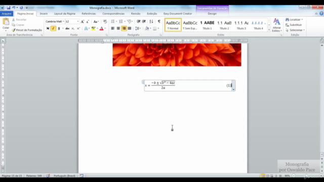Click Recortar to cut selection
The width and height of the screenshot is (324, 182).
point(19,20)
